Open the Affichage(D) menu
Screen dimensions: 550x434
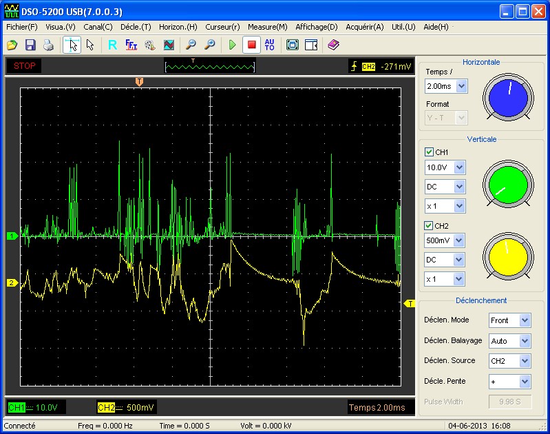point(317,27)
